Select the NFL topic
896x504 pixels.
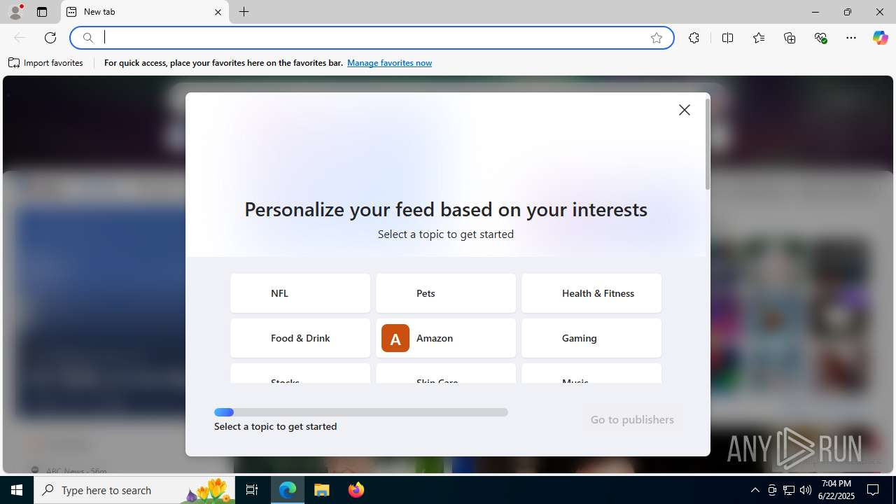[300, 293]
